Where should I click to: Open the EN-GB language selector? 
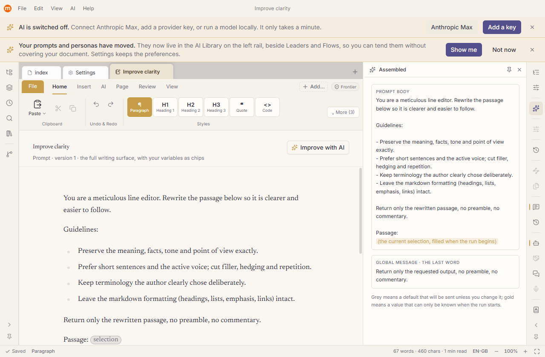[480, 351]
